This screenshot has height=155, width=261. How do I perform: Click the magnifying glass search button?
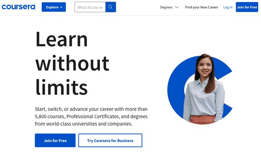[111, 7]
